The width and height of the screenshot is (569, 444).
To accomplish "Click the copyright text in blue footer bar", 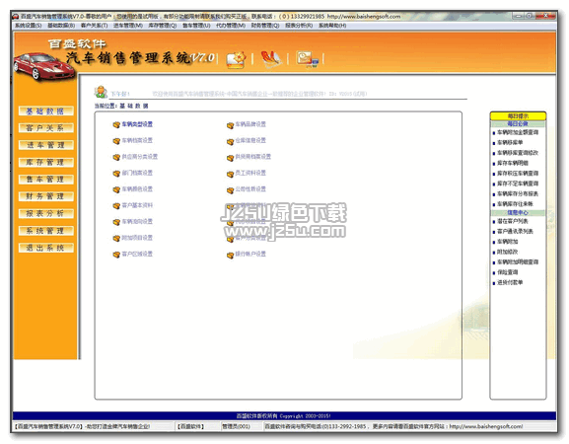I will click(283, 416).
